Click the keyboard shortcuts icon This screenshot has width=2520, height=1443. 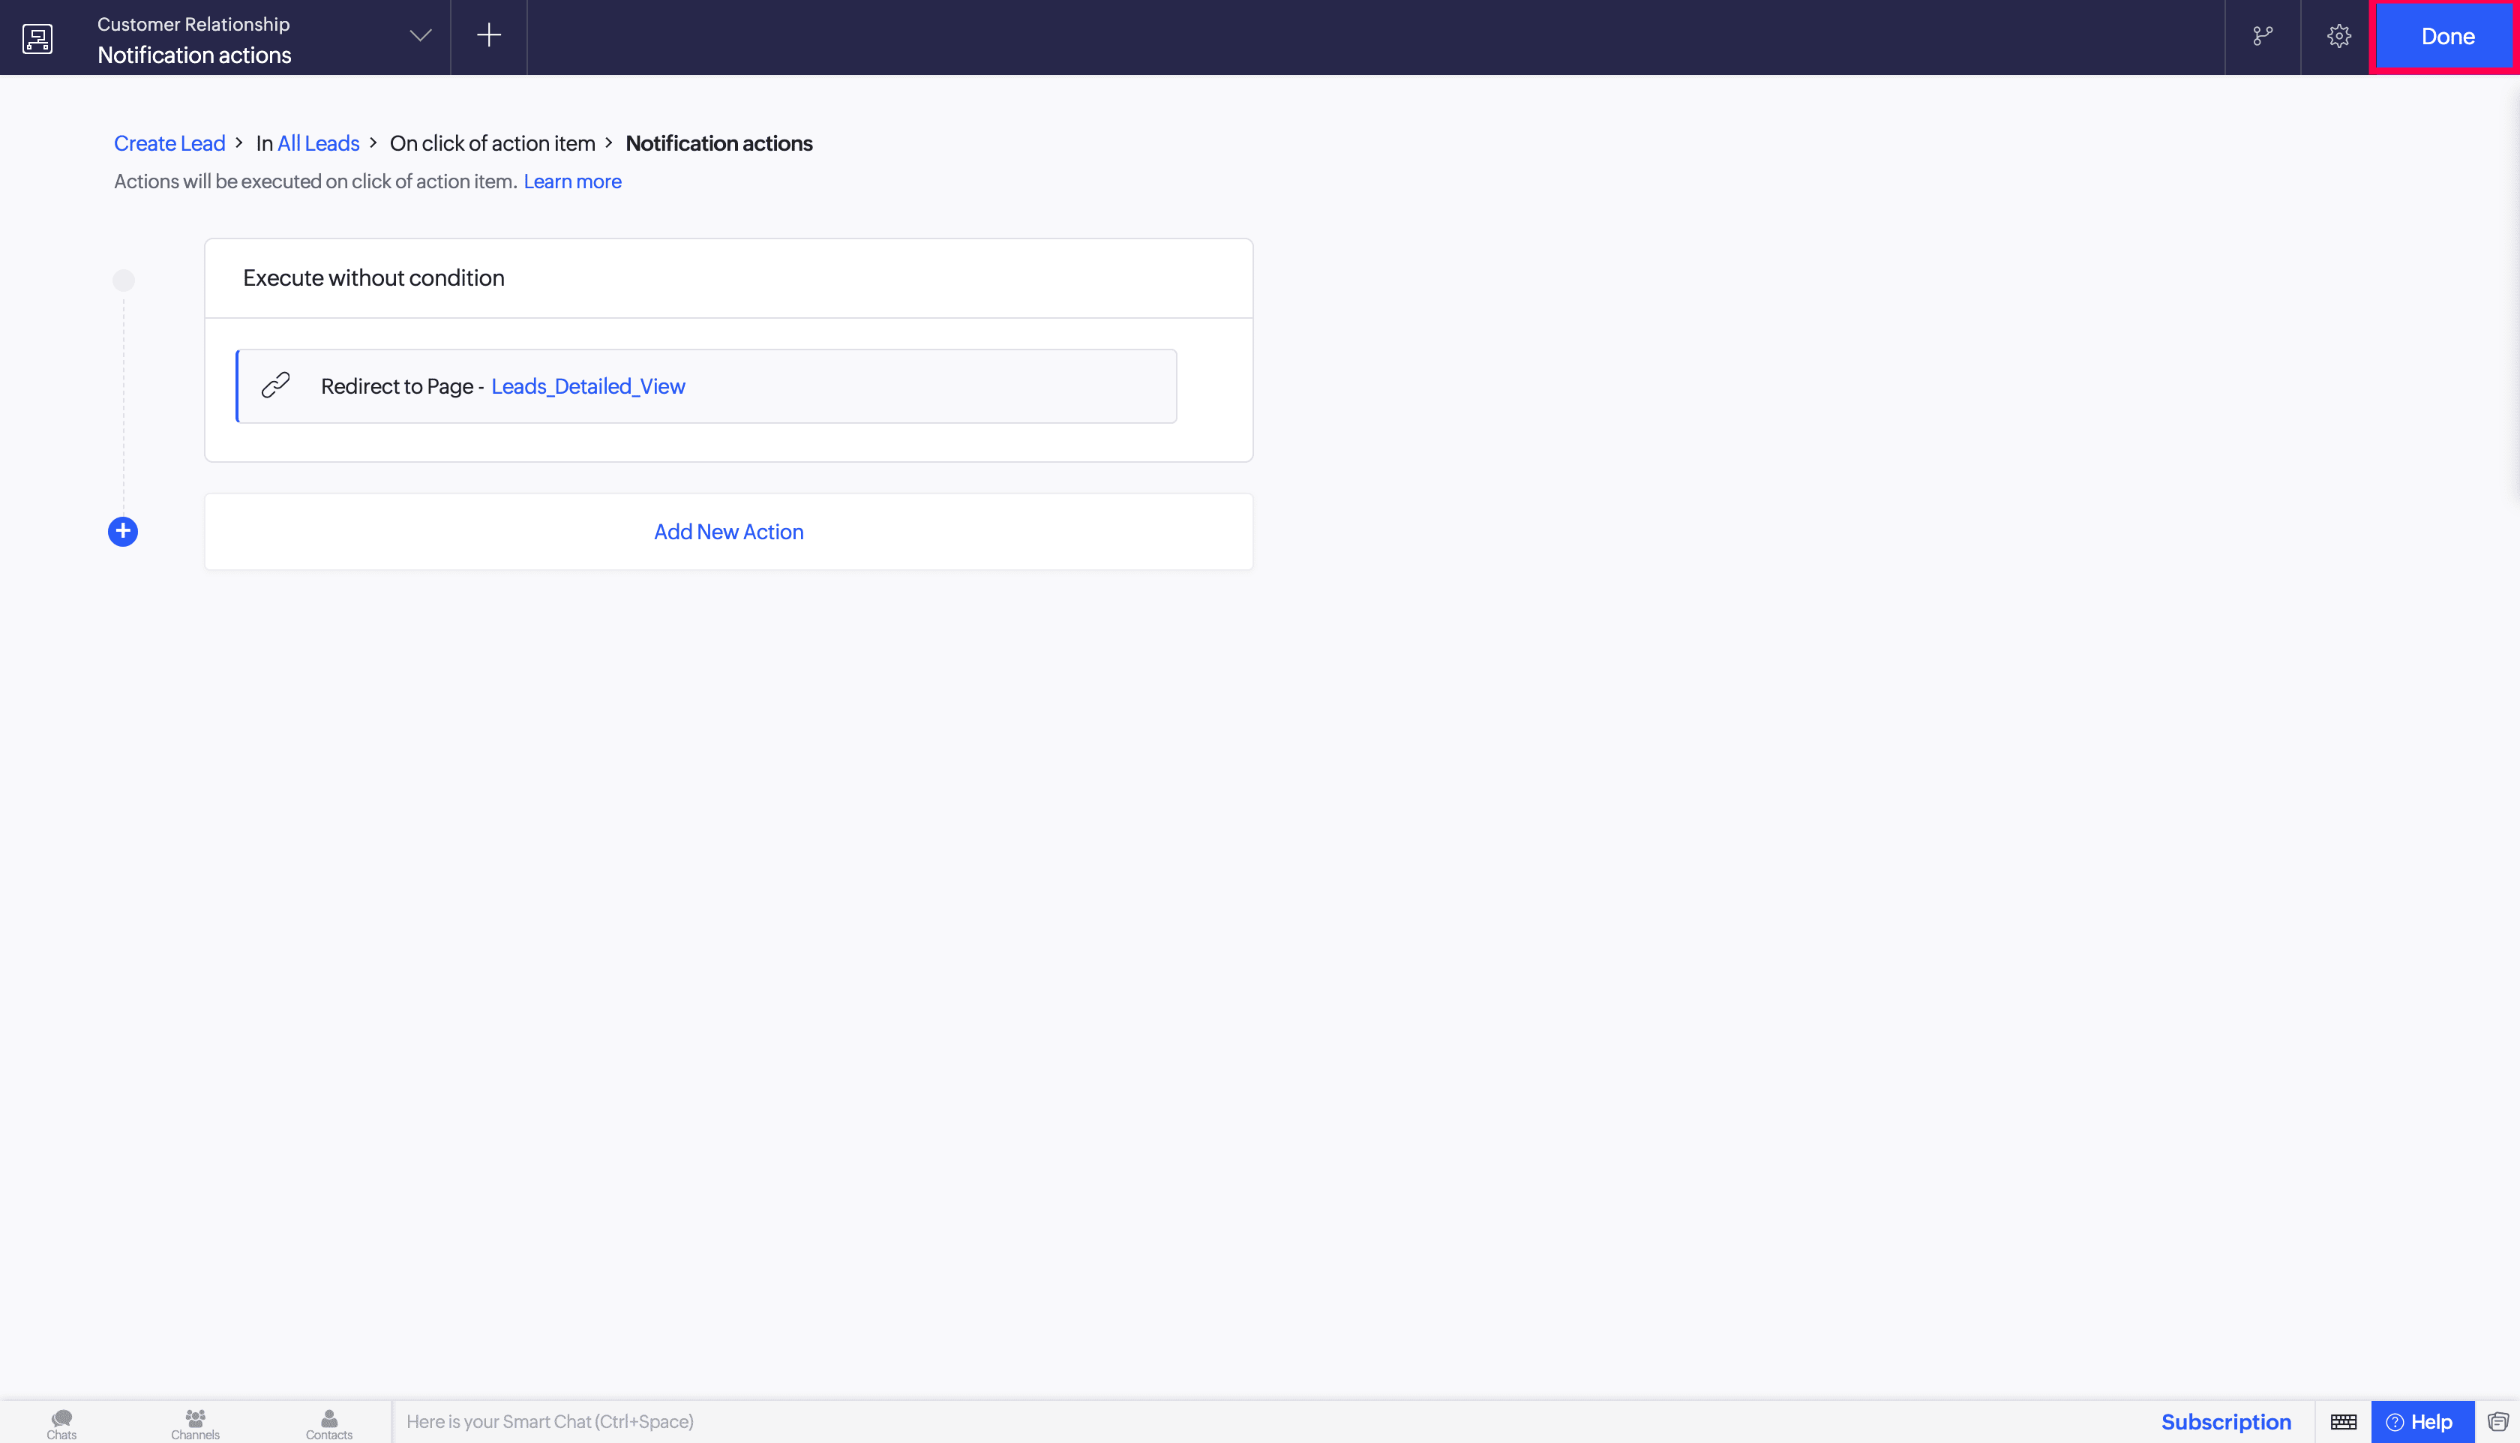[x=2344, y=1422]
